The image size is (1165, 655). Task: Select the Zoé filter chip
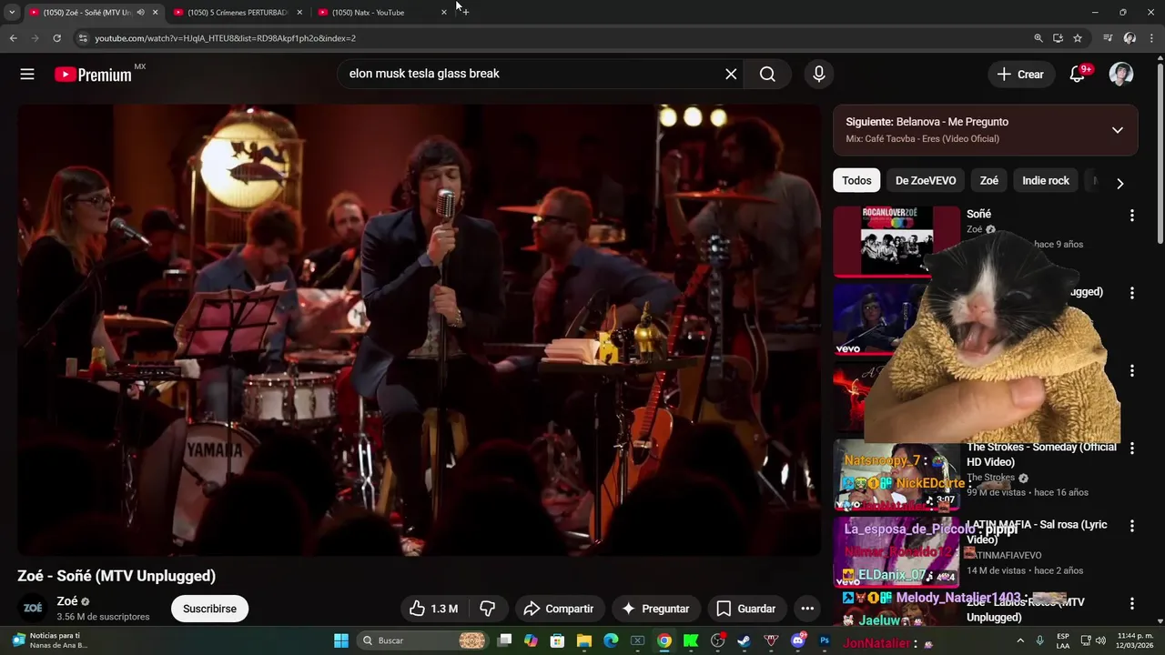[x=989, y=180]
